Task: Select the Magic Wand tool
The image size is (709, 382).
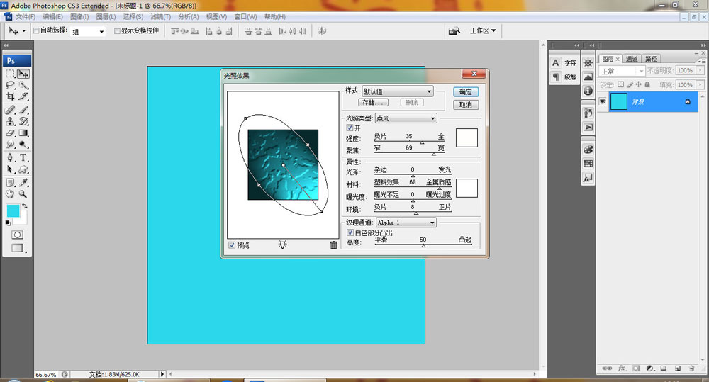Action: [x=23, y=85]
